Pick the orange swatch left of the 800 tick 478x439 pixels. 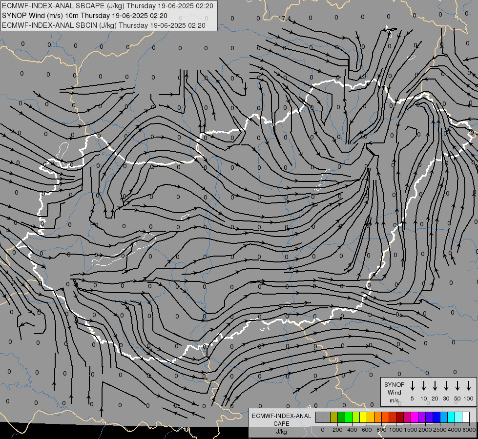pos(378,417)
